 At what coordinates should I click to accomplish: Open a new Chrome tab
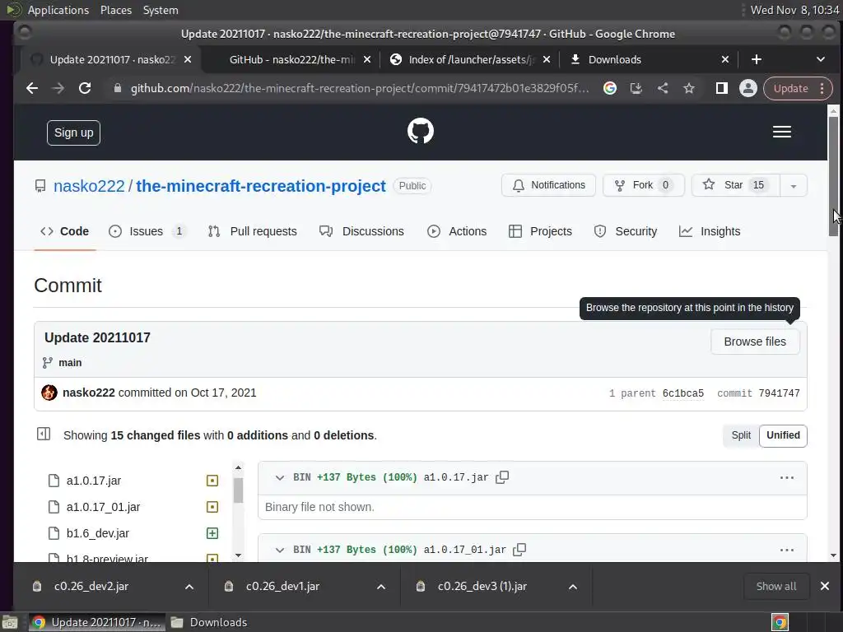757,59
